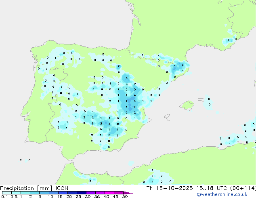The height and width of the screenshot is (198, 256).
Task: Select the 45–50 mm legend color swatch
Action: pos(119,193)
